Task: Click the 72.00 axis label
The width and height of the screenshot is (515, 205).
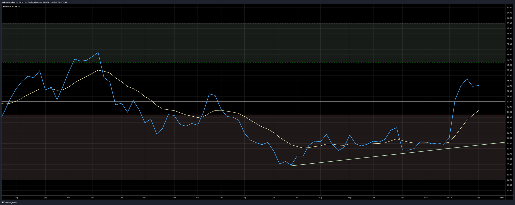Action: coord(509,44)
